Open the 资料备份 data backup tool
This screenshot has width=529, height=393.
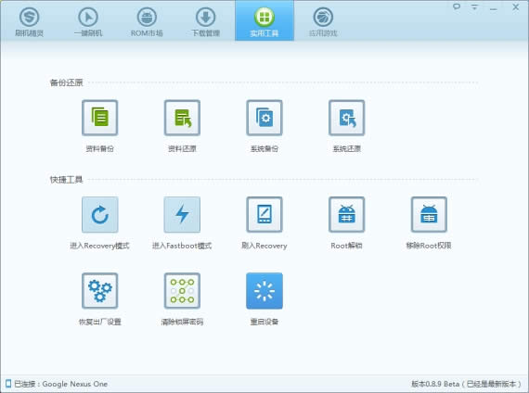pos(99,118)
